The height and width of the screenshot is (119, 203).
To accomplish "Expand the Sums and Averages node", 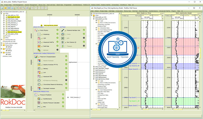I will click(x=2, y=43).
